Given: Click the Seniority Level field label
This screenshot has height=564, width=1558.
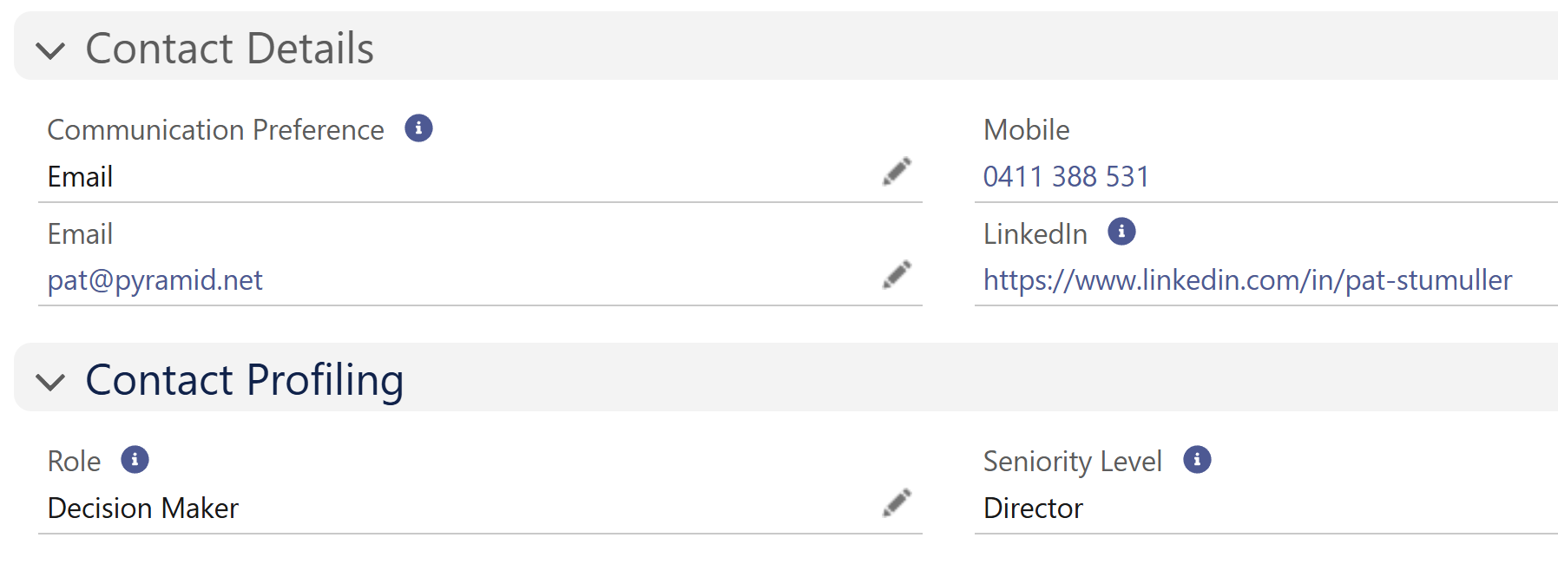Looking at the screenshot, I should [x=1072, y=462].
